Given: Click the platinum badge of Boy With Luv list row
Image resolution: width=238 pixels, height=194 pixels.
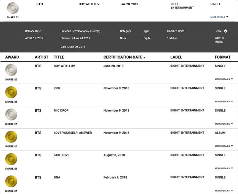Looking at the screenshot, I should tap(11, 70).
